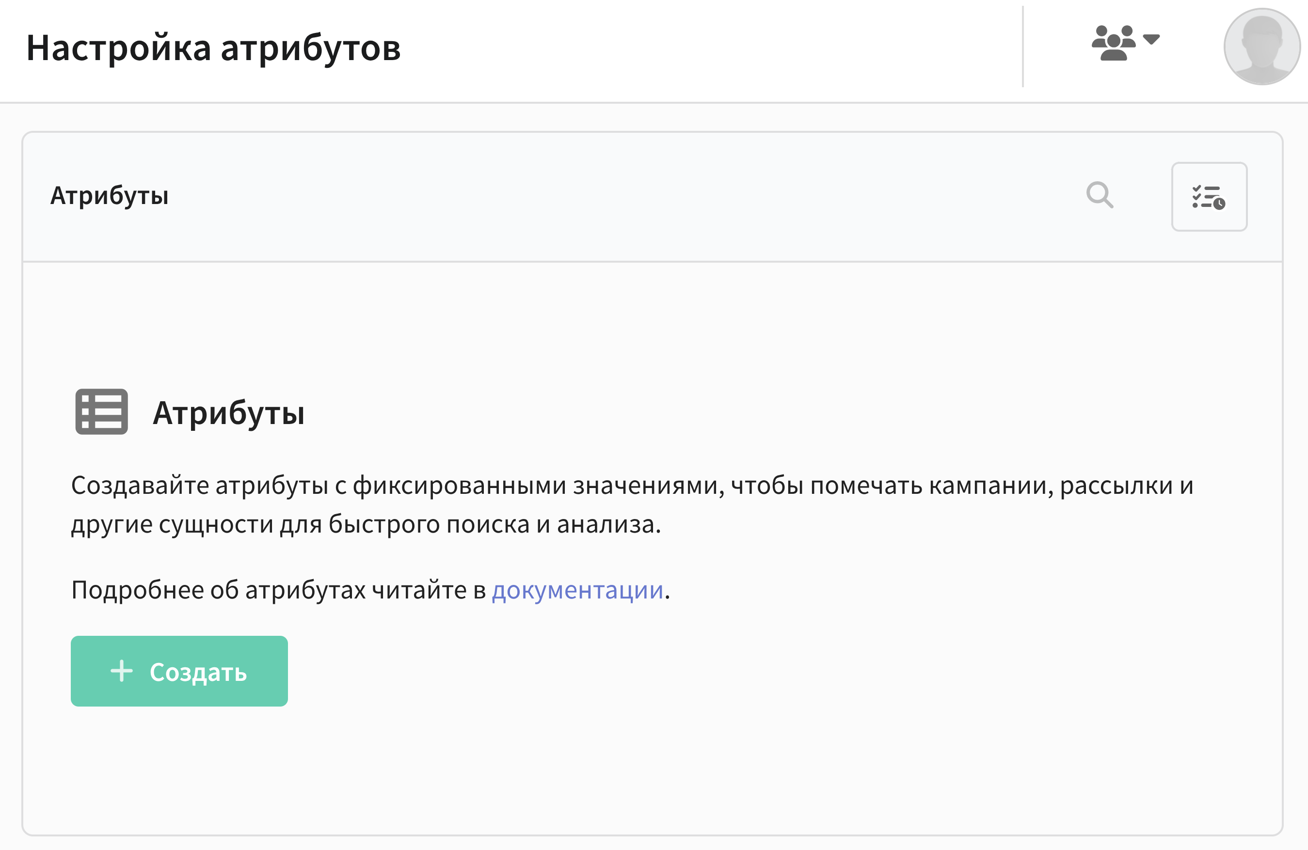The width and height of the screenshot is (1308, 850).
Task: Click the vertical divider in top header
Action: pyautogui.click(x=1023, y=47)
